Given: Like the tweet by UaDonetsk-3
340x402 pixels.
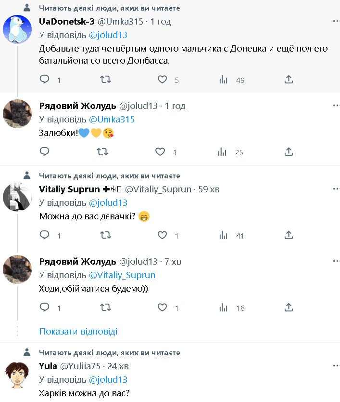Looking at the screenshot, I should pos(163,80).
